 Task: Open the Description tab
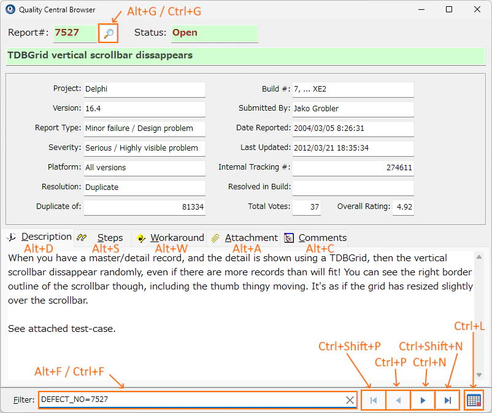(39, 237)
